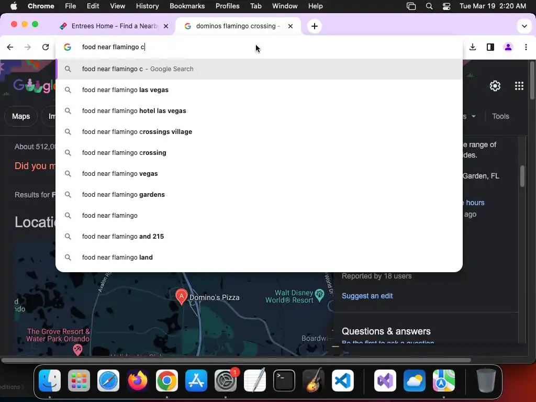Launch Safari from the Dock
The image size is (536, 402).
point(108,381)
